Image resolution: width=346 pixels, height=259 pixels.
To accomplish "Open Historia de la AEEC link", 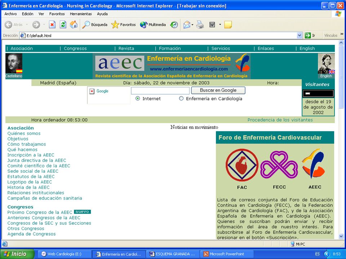I will coord(28,187).
